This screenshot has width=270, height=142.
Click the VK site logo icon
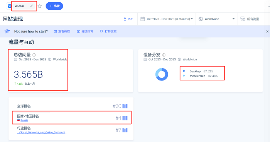[x=10, y=6]
